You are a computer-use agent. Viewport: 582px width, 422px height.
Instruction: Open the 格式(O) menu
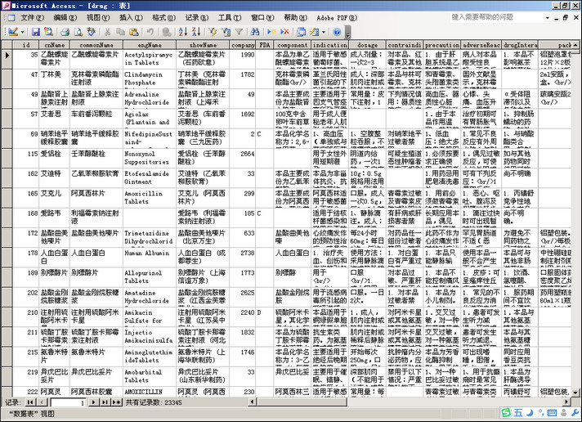click(x=163, y=17)
